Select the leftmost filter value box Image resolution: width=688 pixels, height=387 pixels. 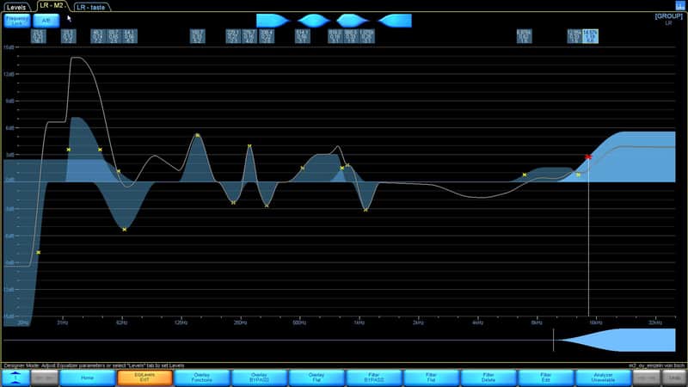pos(39,36)
